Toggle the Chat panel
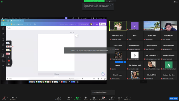 tap(69, 98)
